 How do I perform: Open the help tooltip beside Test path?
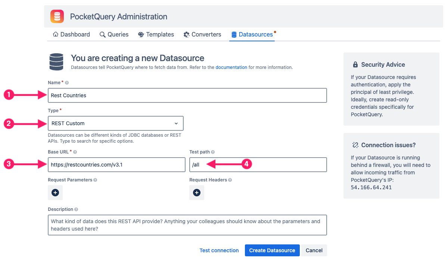tap(214, 152)
